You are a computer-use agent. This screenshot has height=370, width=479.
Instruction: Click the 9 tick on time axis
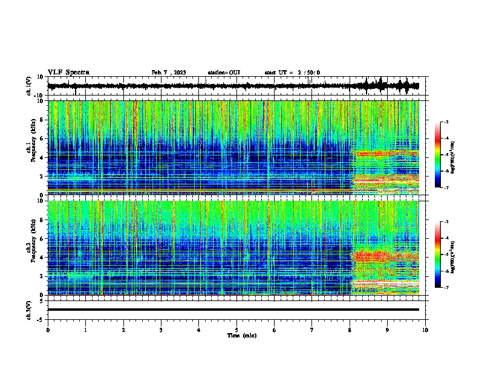click(x=387, y=330)
